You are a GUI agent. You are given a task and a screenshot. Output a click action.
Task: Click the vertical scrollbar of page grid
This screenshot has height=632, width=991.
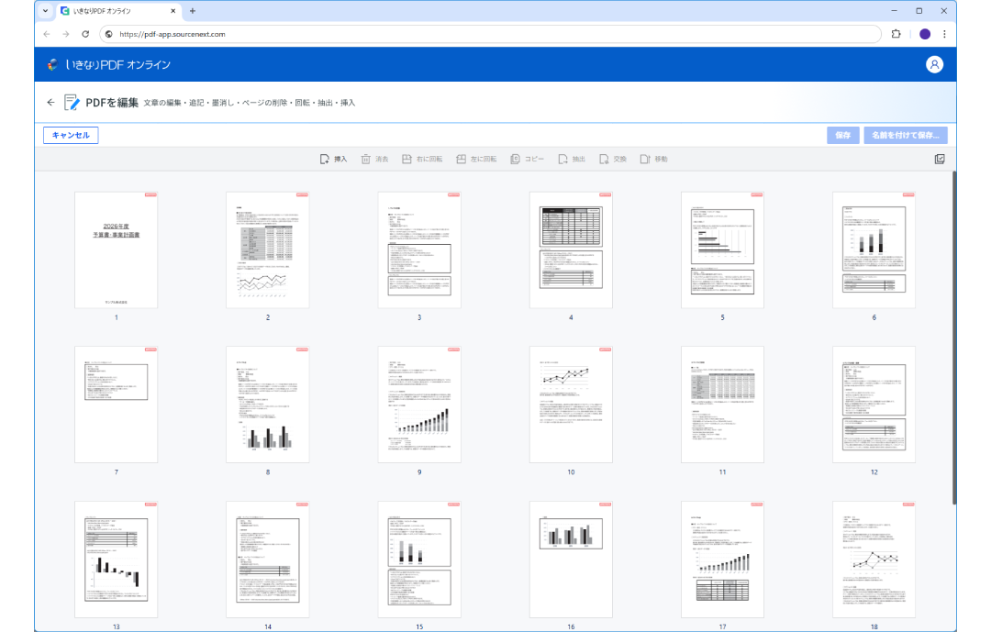[x=953, y=338]
